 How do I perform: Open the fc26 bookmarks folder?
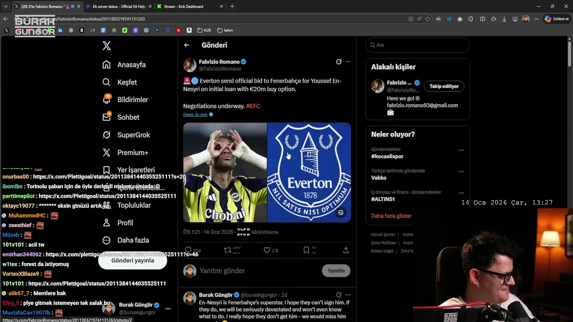pyautogui.click(x=204, y=30)
